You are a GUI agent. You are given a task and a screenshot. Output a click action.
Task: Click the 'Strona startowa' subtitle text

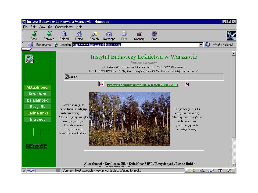coord(144,63)
